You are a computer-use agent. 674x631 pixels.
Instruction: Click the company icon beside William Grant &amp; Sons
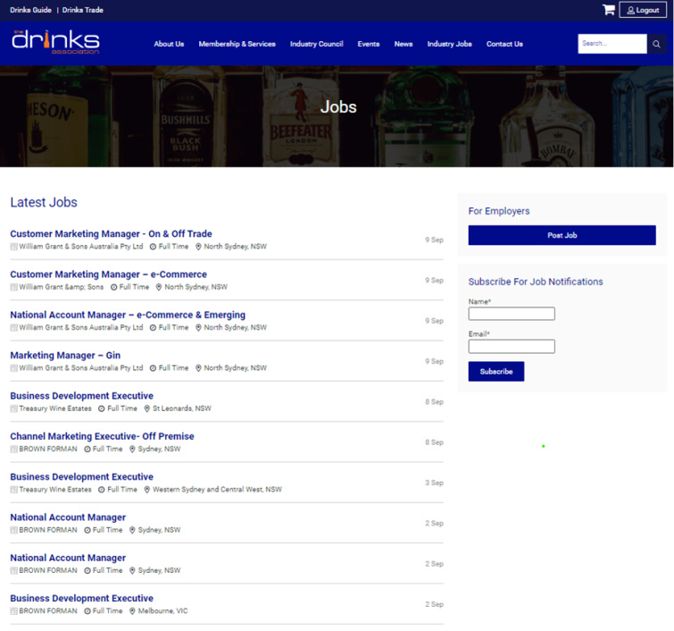13,287
